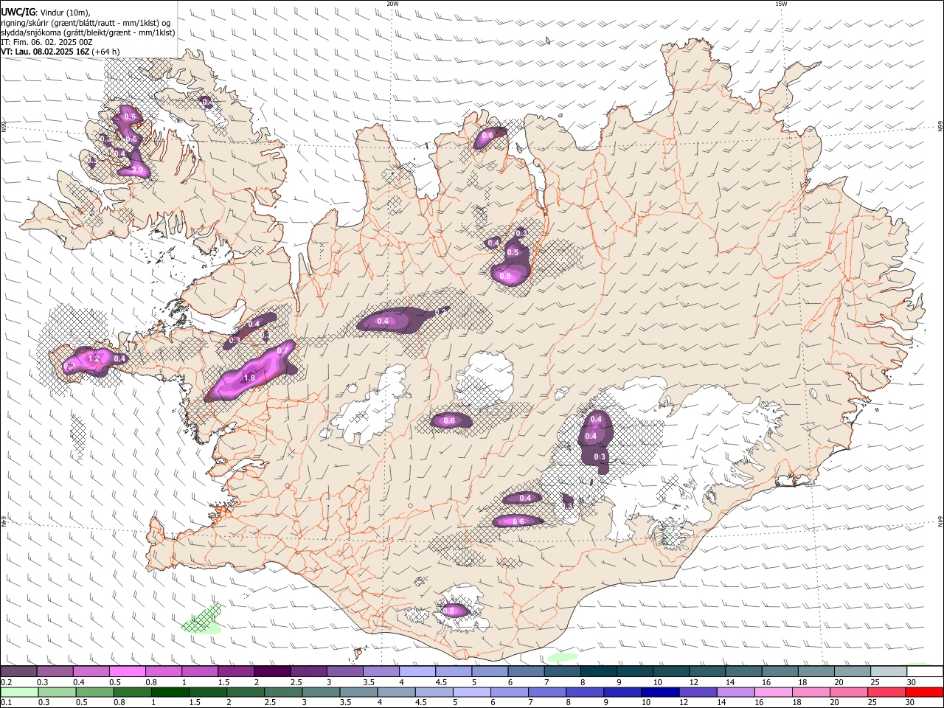The height and width of the screenshot is (708, 944).
Task: Pick the bright red lower swatch starting at 30
Action: pyautogui.click(x=924, y=693)
